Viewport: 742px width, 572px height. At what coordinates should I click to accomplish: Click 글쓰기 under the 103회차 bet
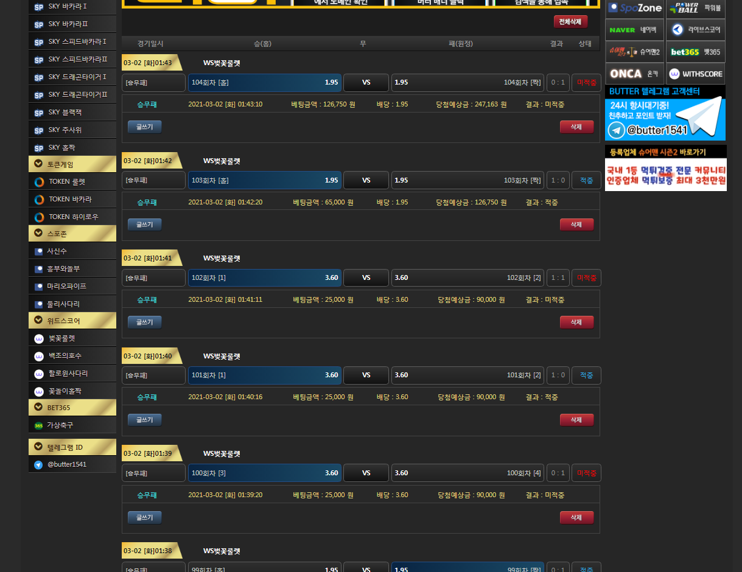(144, 225)
